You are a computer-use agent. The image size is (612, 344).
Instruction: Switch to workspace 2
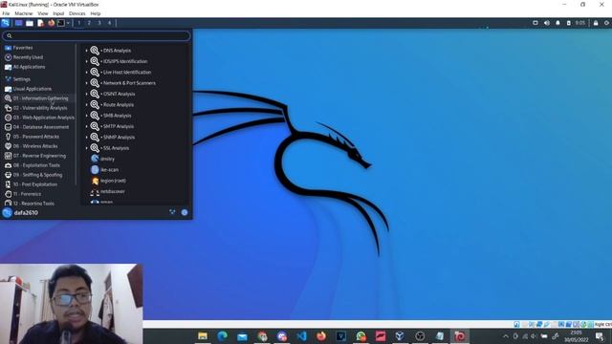click(89, 23)
